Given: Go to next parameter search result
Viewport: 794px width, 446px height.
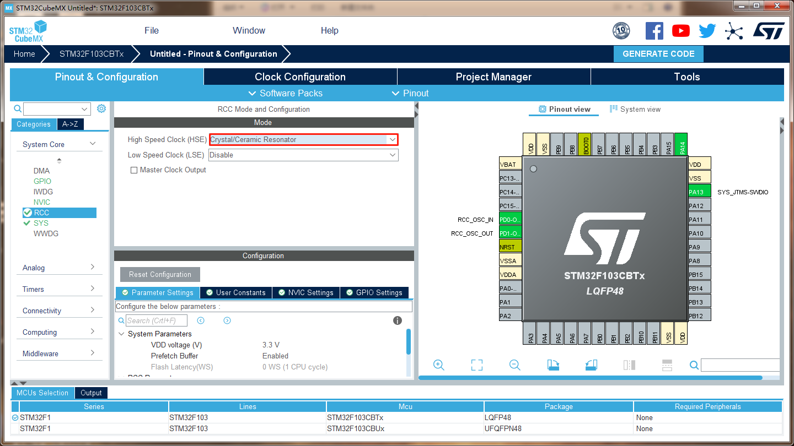Looking at the screenshot, I should (x=227, y=320).
